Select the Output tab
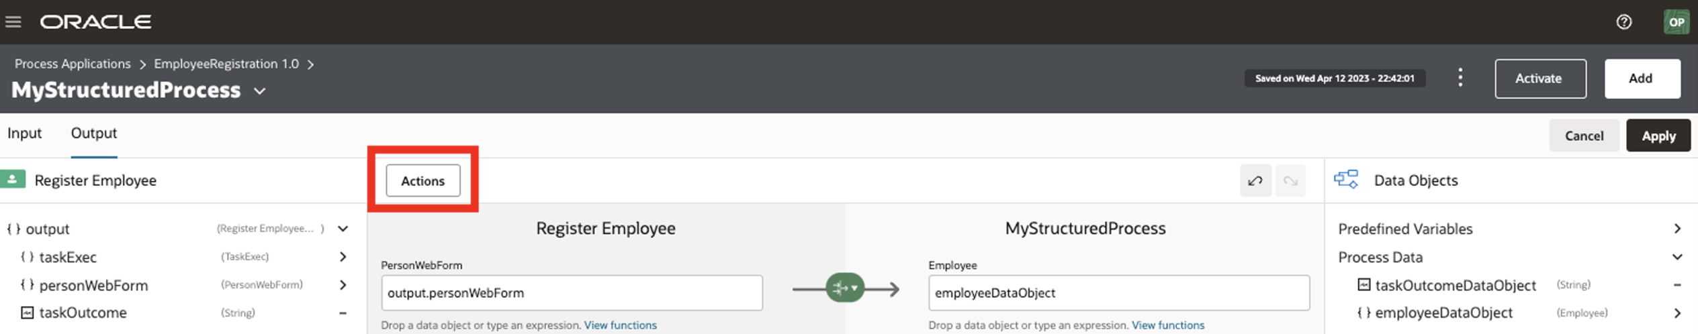 coord(94,133)
